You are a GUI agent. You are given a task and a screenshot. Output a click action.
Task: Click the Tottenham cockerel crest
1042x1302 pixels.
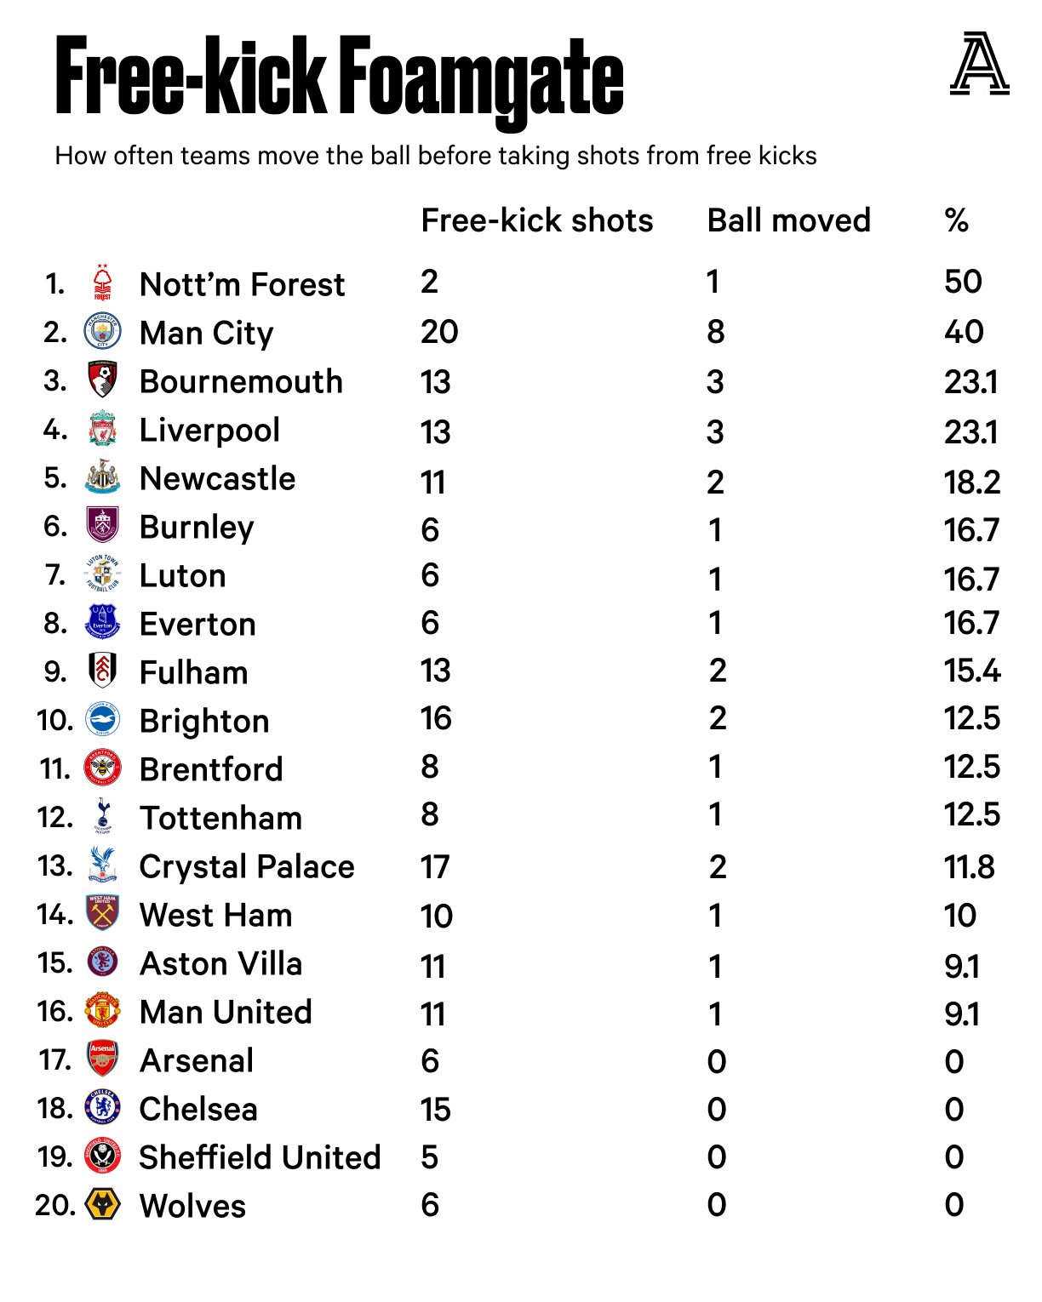point(103,816)
